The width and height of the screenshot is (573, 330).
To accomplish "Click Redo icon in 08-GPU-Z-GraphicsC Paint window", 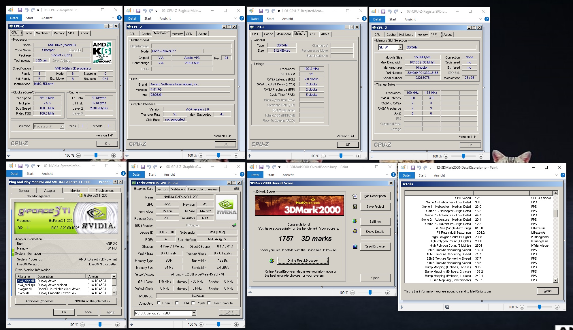I will 155,167.
